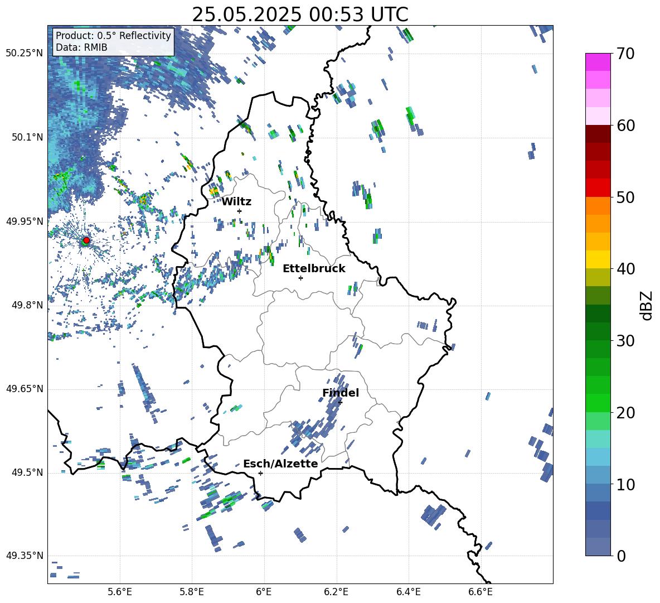Click the 5.8°E longitude label
Screen dimensions: 660x603
tap(192, 592)
